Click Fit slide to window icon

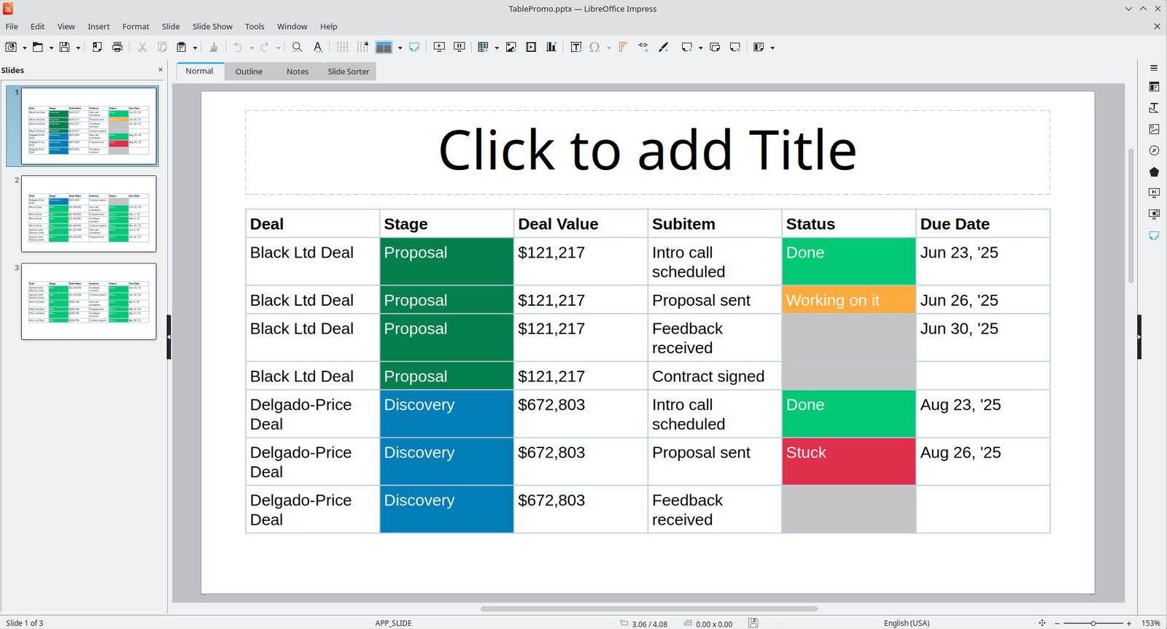click(1042, 623)
